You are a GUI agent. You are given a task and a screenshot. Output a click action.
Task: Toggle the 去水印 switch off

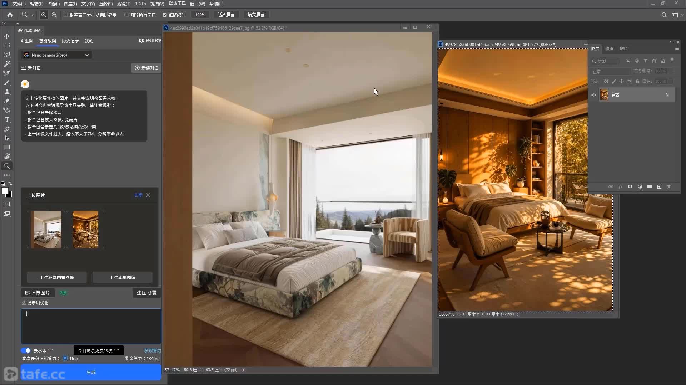[x=26, y=350]
